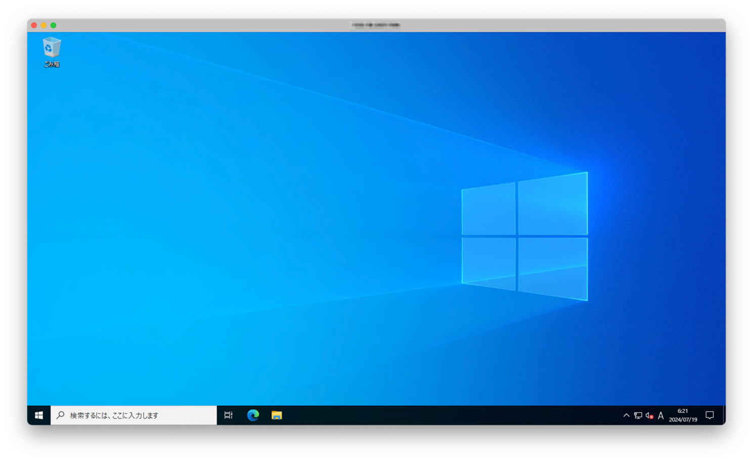
Task: Click the Windows logo on the desktop wallpaper
Action: click(524, 236)
